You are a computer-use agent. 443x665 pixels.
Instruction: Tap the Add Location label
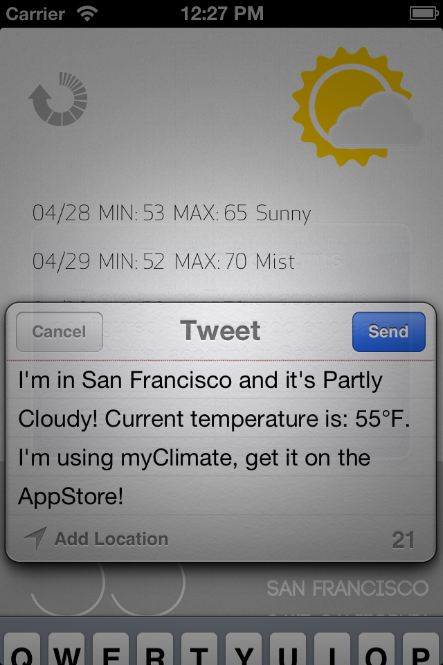(111, 539)
